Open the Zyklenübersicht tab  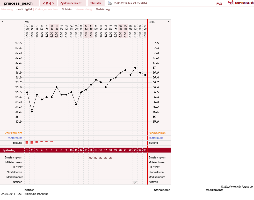click(x=71, y=3)
